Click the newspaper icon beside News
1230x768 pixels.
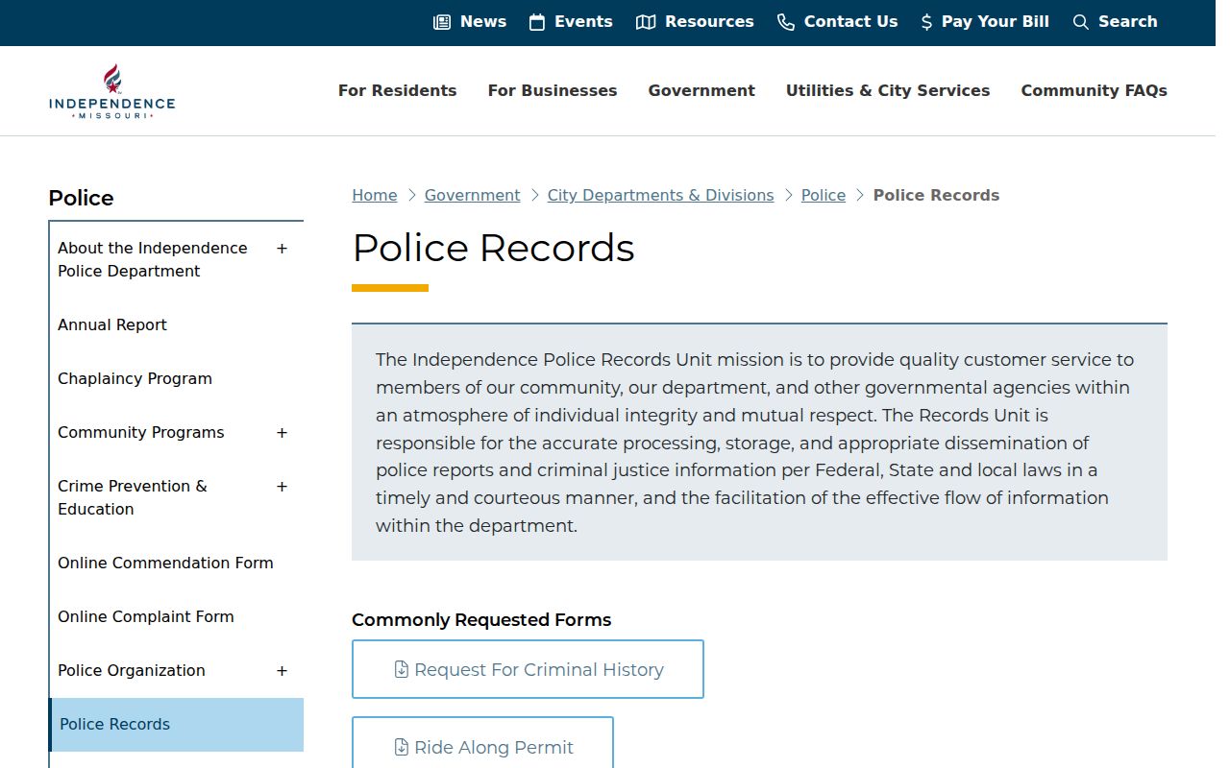point(442,22)
